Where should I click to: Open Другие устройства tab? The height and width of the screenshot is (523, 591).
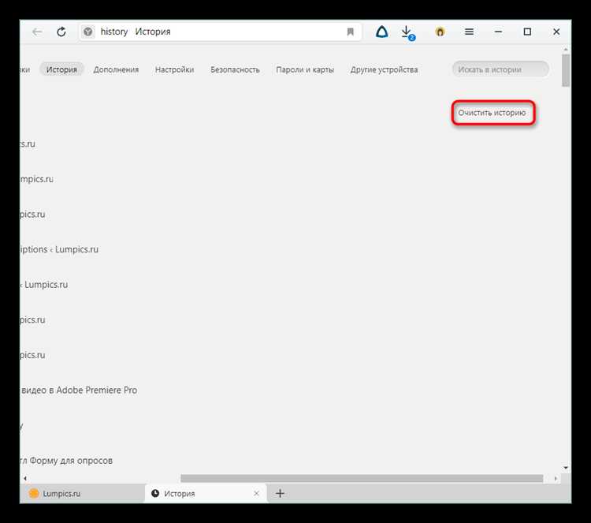click(384, 69)
